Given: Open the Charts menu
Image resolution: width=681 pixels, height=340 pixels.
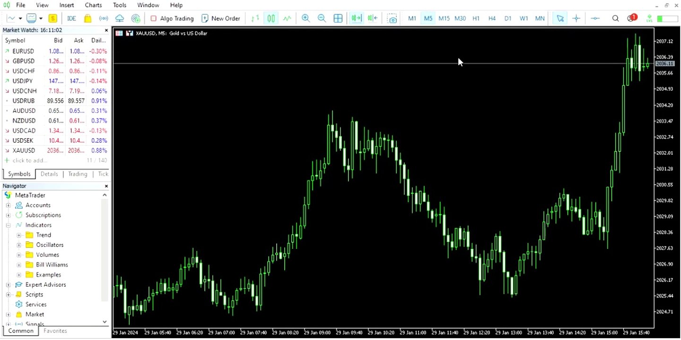Looking at the screenshot, I should [93, 5].
